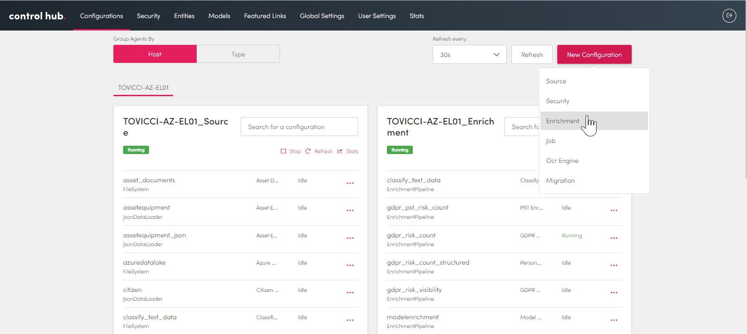The height and width of the screenshot is (334, 747).
Task: Open three-dot menu for azuredatalake
Action: pyautogui.click(x=350, y=266)
